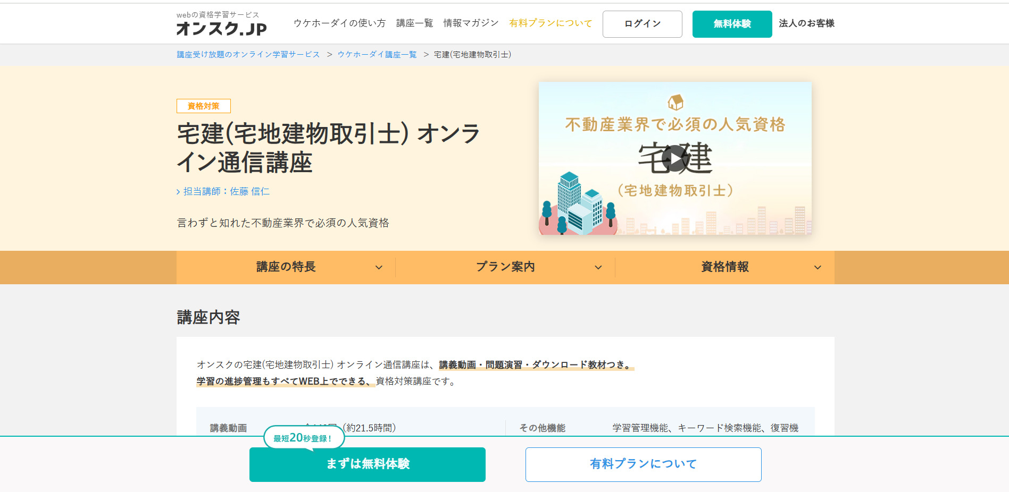Viewport: 1009px width, 492px height.
Task: Play the 宅建 intro video
Action: (x=675, y=158)
